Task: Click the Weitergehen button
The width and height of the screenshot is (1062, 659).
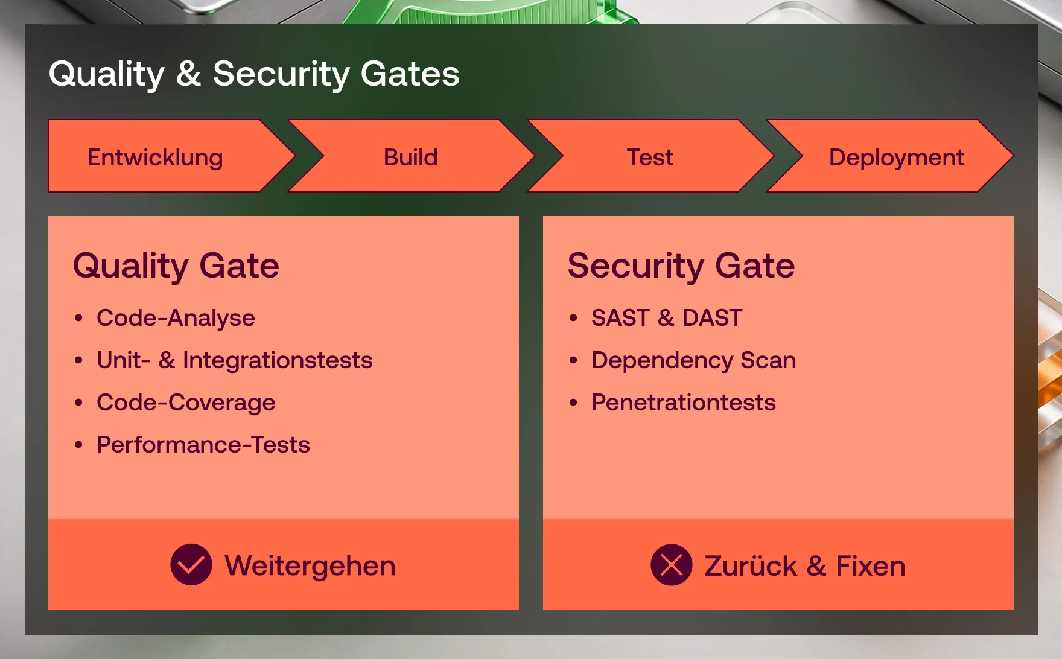Action: (x=284, y=564)
